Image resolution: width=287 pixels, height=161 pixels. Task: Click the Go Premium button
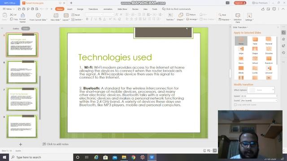260,3
